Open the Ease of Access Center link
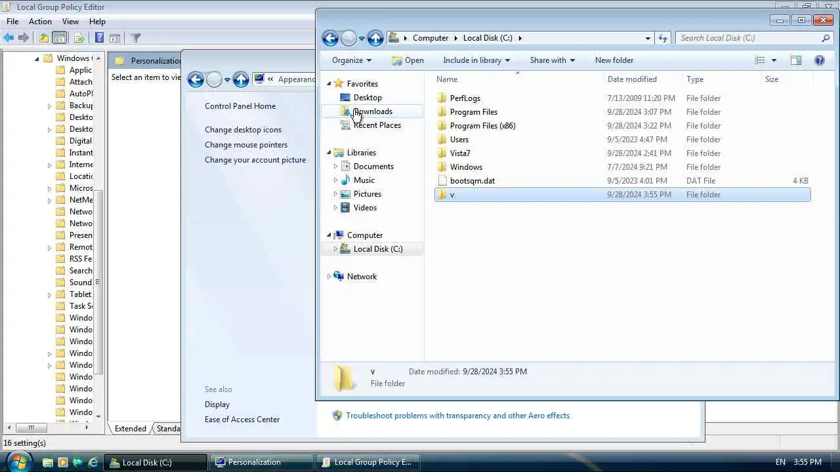The image size is (840, 472). (x=242, y=420)
